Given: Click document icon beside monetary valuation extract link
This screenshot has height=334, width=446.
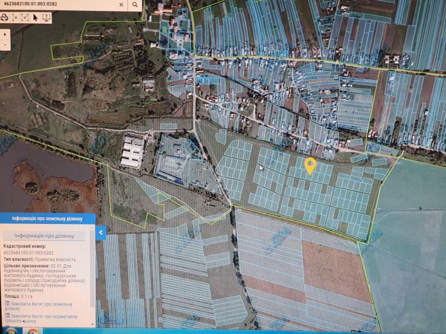Looking at the screenshot, I should coord(8,316).
